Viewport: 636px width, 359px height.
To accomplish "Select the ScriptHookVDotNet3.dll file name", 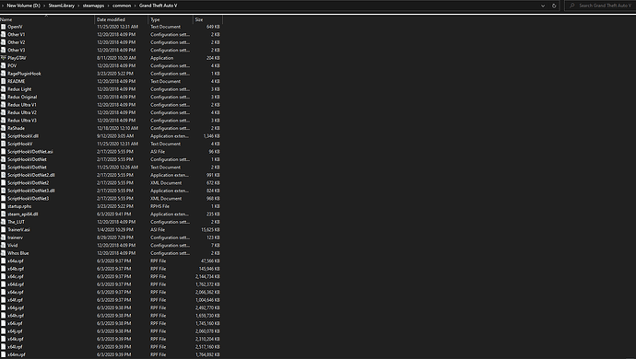I will (31, 191).
